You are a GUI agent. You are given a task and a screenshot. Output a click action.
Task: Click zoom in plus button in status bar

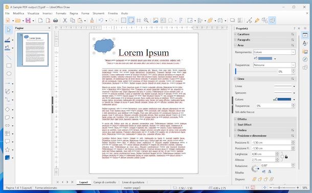click(298, 187)
